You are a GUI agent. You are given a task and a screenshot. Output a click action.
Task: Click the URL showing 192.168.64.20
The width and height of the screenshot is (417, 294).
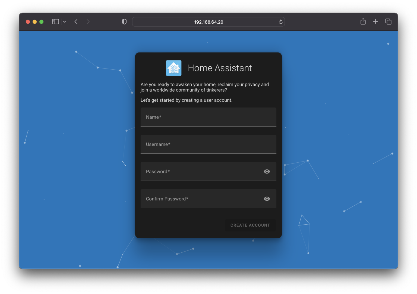[208, 22]
